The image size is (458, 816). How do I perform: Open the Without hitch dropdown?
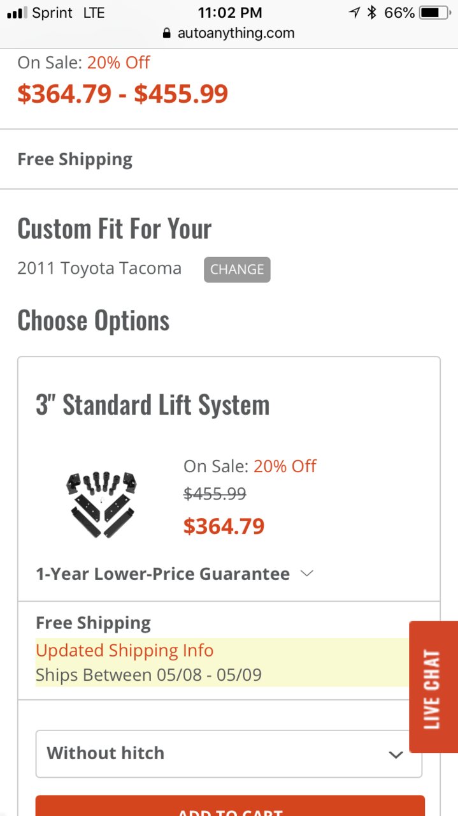click(229, 753)
